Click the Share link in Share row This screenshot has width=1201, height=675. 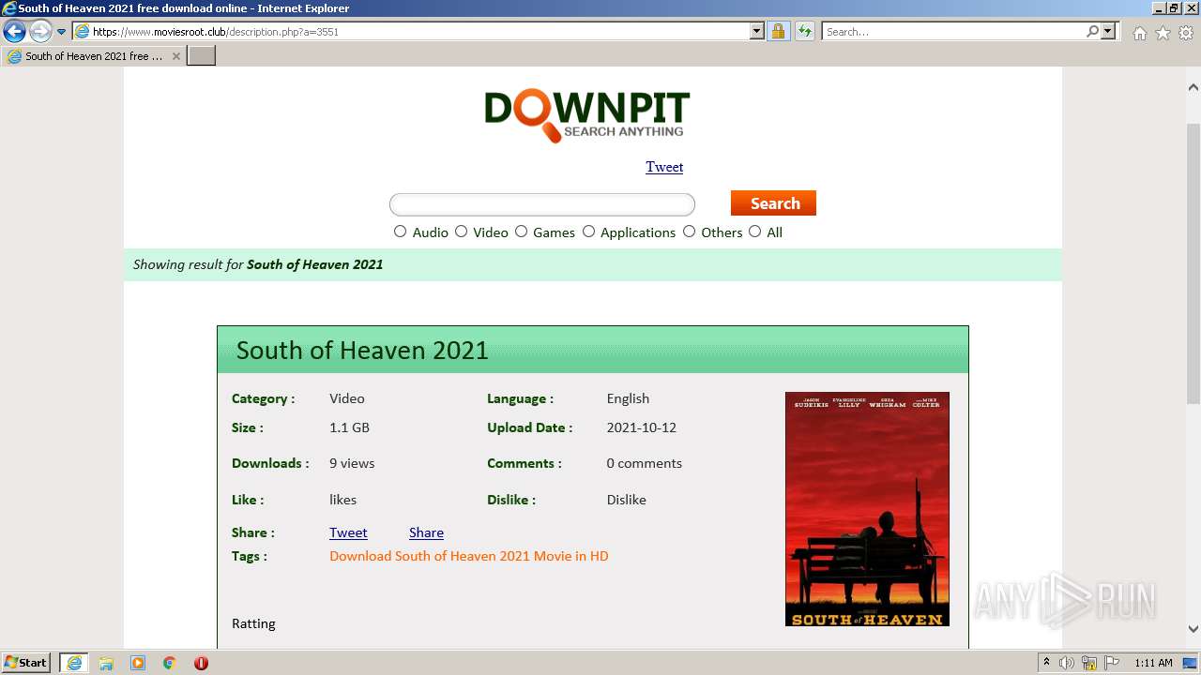[426, 532]
